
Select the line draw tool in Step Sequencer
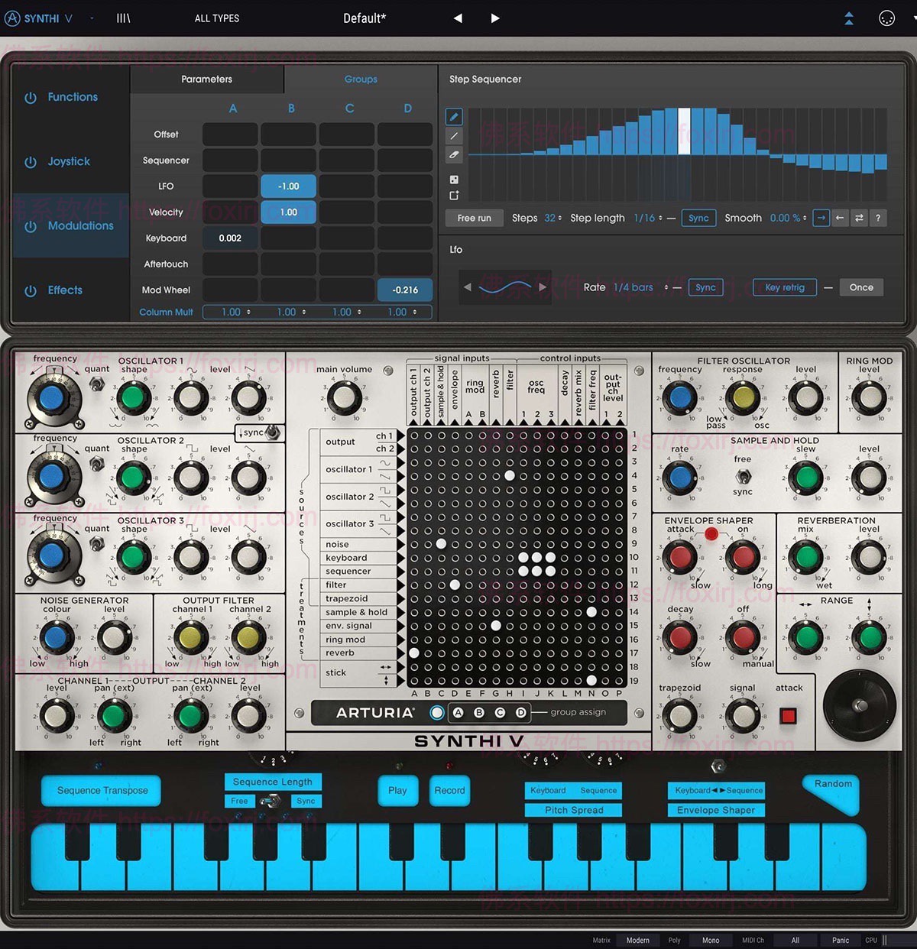tap(454, 135)
